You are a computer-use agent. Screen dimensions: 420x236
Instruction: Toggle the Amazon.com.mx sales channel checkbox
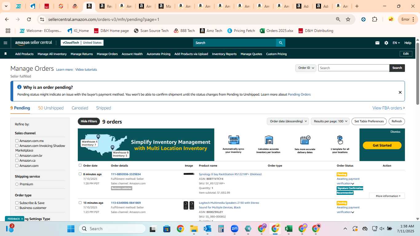pyautogui.click(x=17, y=141)
